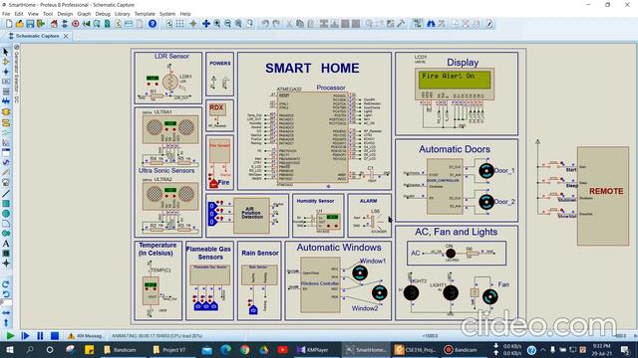Image resolution: width=638 pixels, height=358 pixels.
Task: Select the 2D arc drawing tool
Action: click(x=6, y=224)
